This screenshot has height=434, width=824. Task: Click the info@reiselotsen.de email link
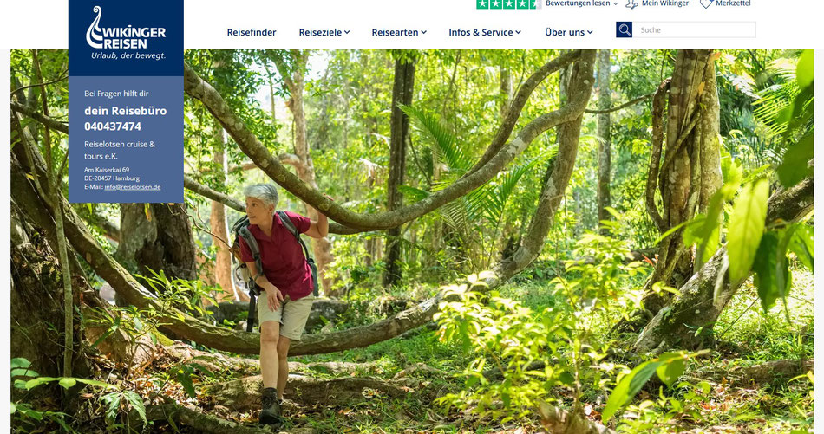pos(133,187)
